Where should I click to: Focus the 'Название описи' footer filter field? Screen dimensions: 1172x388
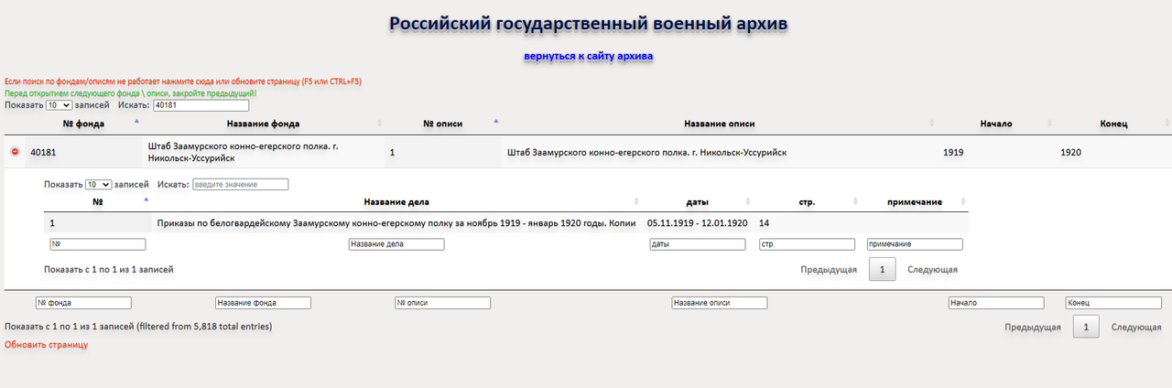(x=719, y=303)
